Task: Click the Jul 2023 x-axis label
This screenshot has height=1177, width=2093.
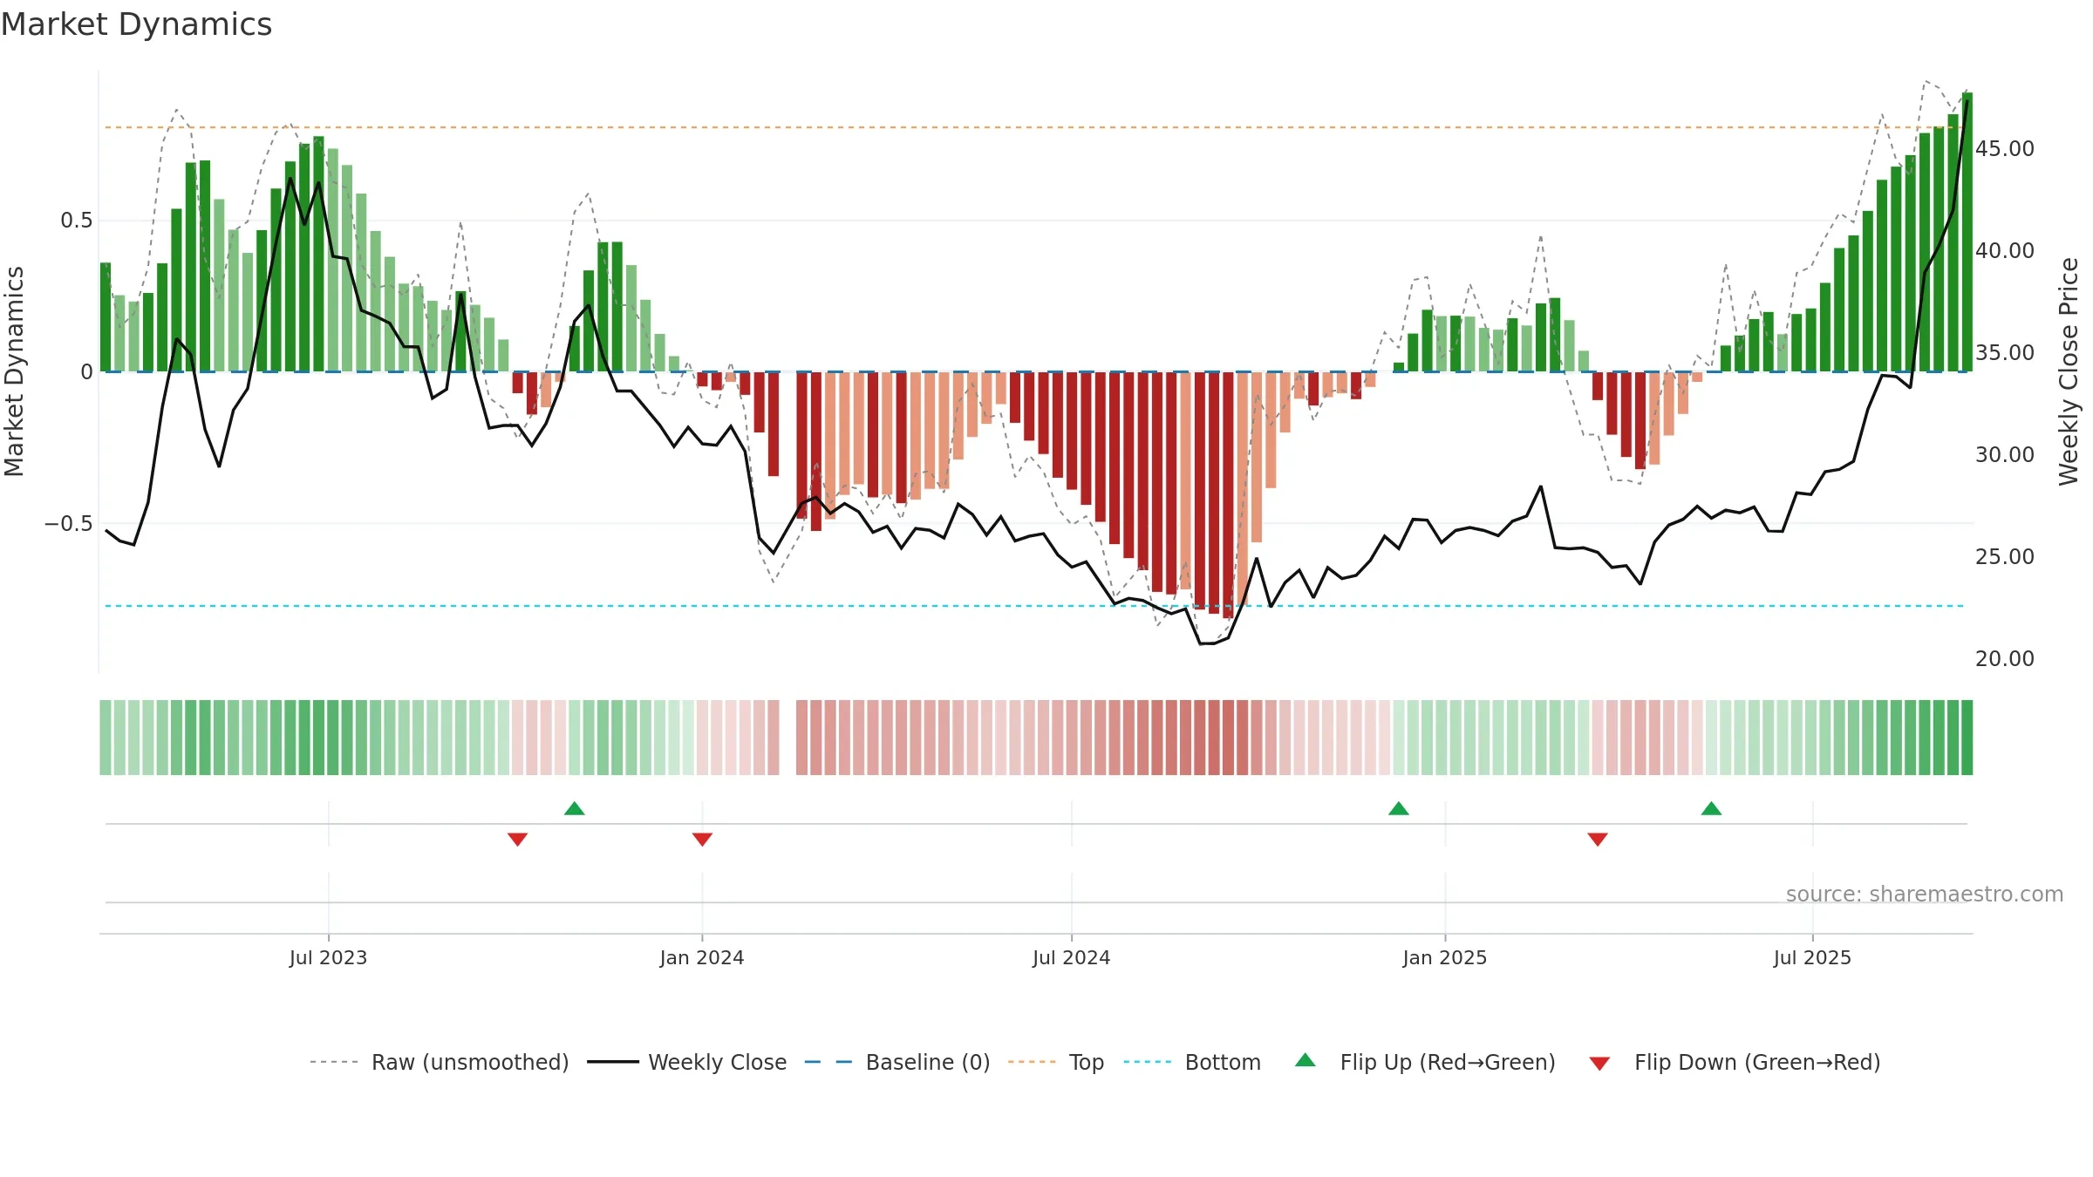Action: pos(328,957)
